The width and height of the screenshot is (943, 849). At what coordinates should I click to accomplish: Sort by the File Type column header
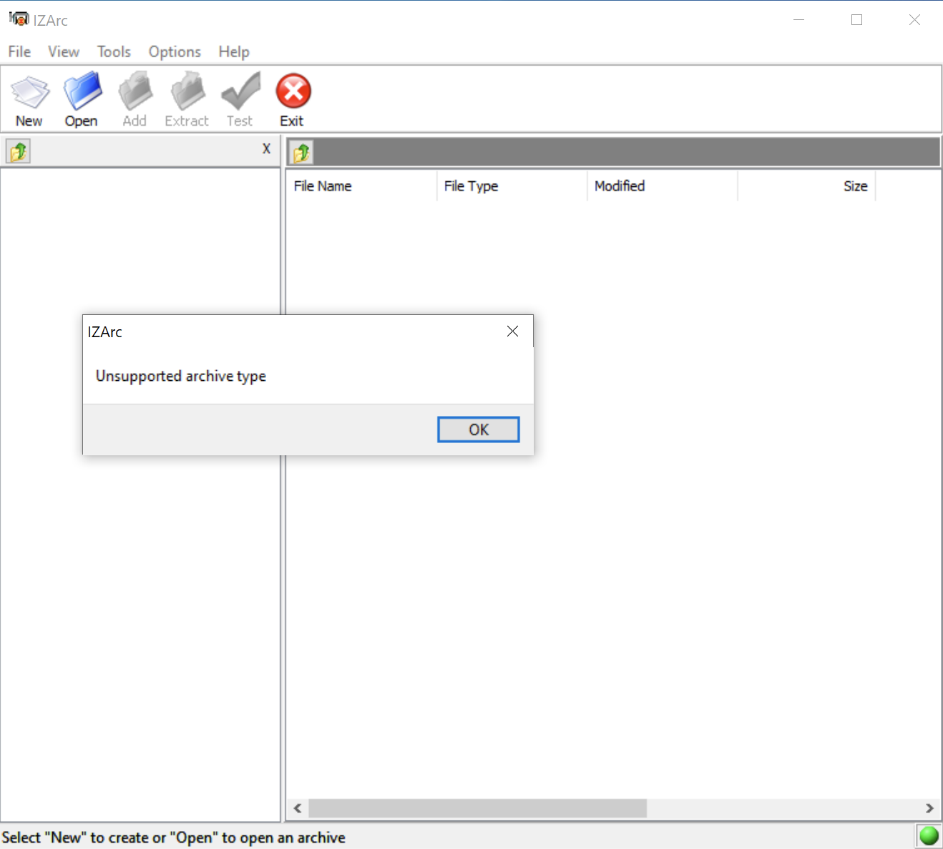[x=512, y=186]
